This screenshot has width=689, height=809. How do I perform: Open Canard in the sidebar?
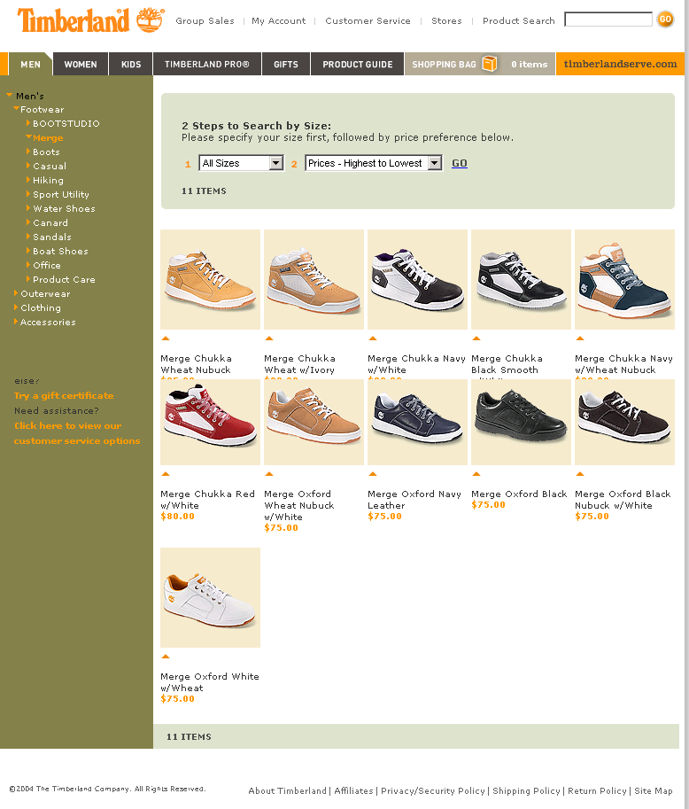point(50,222)
